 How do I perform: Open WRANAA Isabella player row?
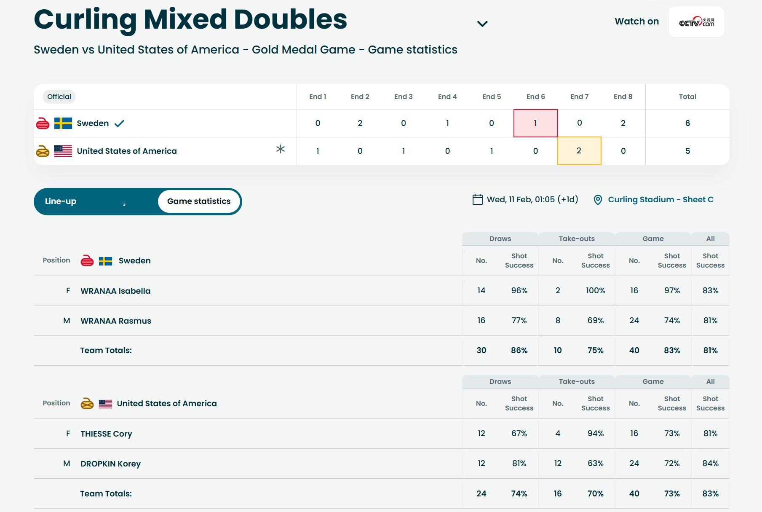pyautogui.click(x=381, y=291)
